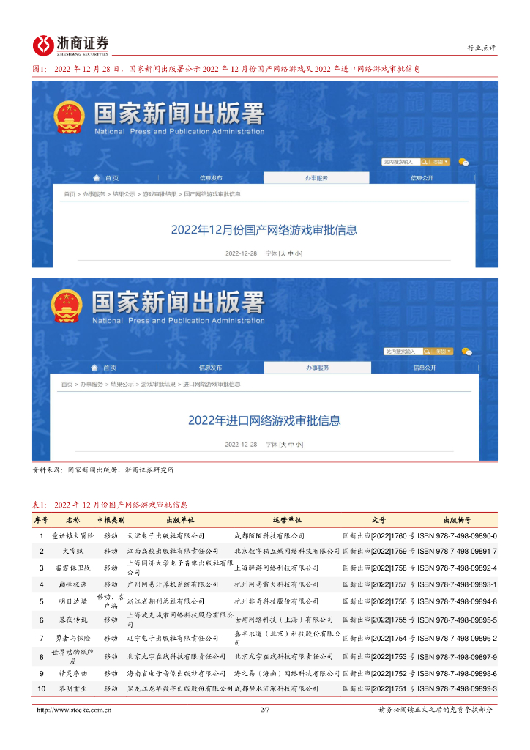Click publisher 广州网易计算机系统有限公司
The width and height of the screenshot is (530, 750).
[x=173, y=584]
